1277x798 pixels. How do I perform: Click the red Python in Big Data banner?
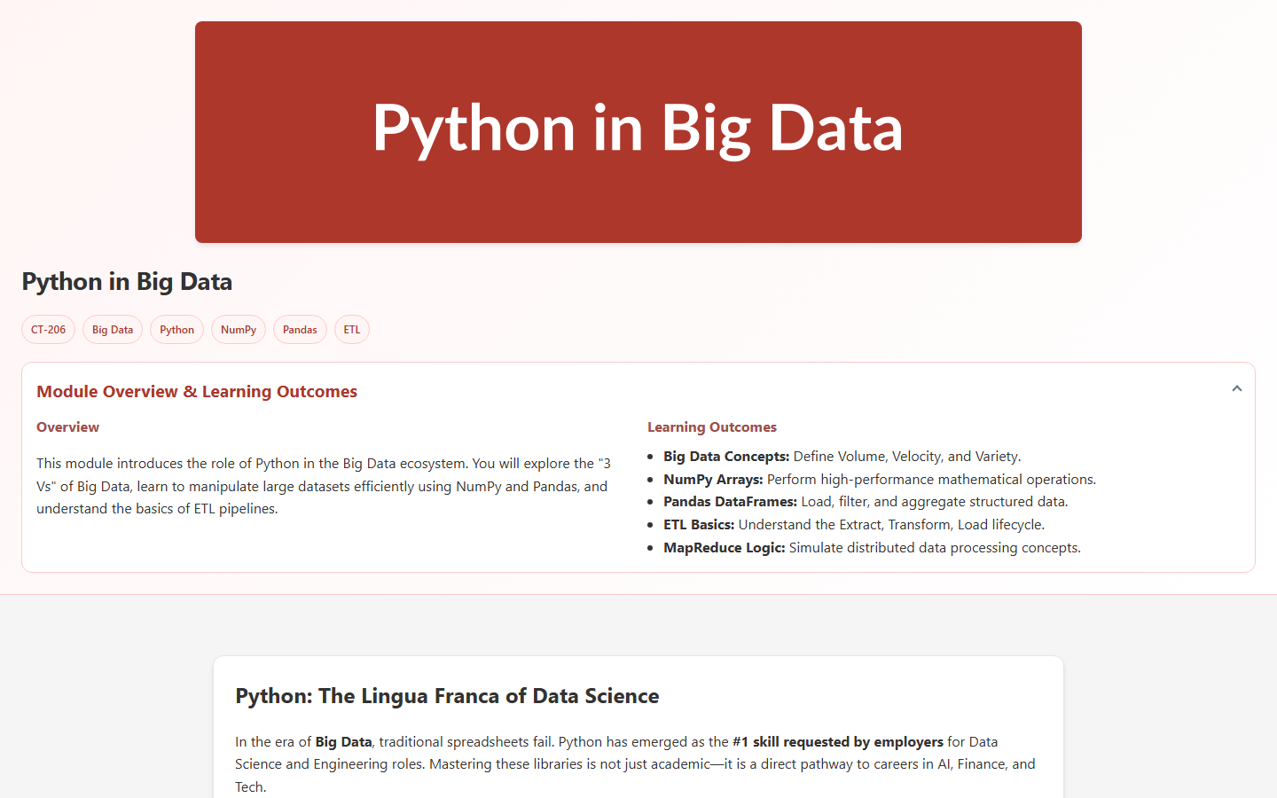click(x=638, y=131)
